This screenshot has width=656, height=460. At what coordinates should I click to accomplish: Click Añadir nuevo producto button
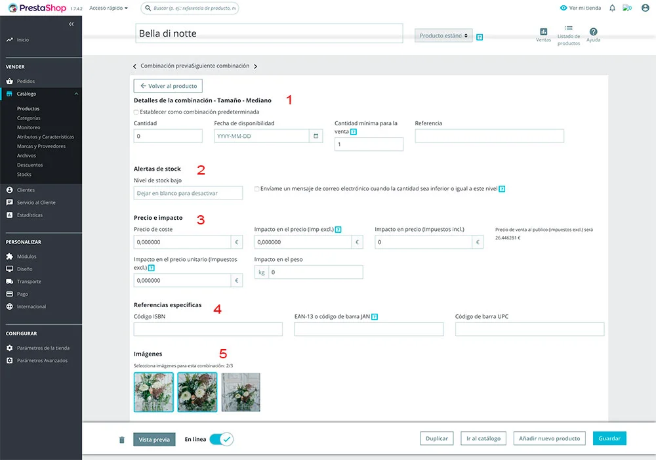click(x=549, y=438)
